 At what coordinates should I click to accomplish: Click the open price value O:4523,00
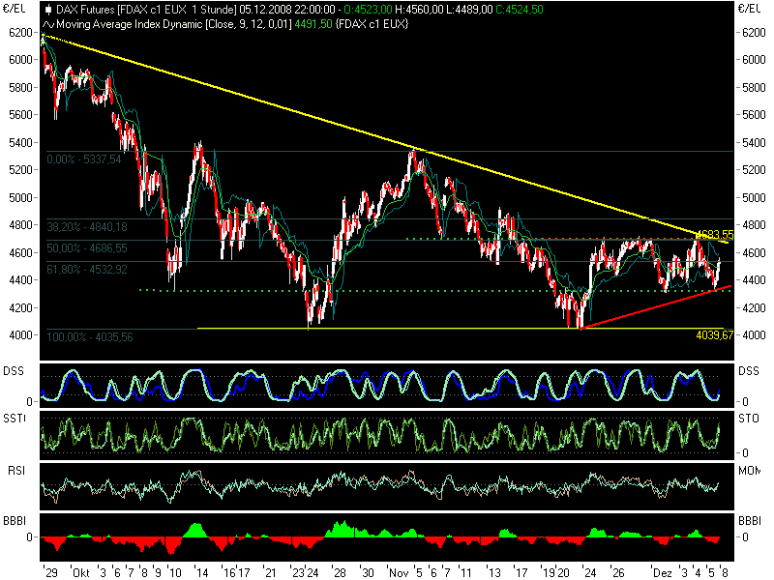point(368,10)
